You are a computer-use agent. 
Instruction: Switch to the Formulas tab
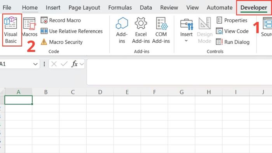[x=120, y=8]
